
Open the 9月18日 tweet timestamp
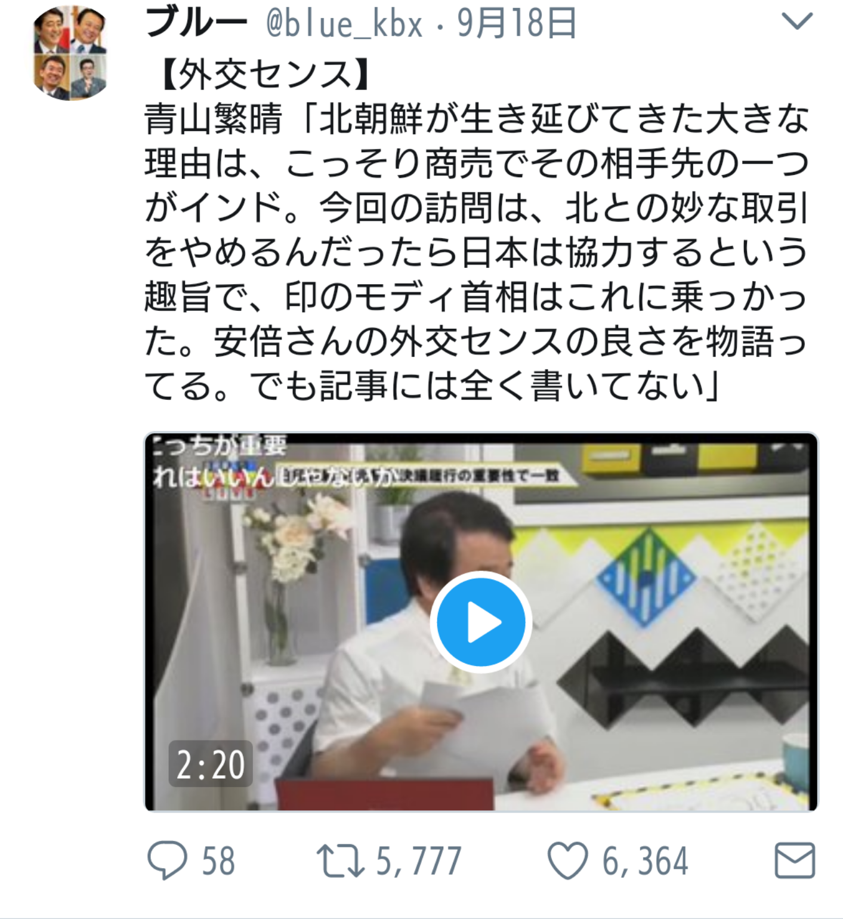coord(517,23)
